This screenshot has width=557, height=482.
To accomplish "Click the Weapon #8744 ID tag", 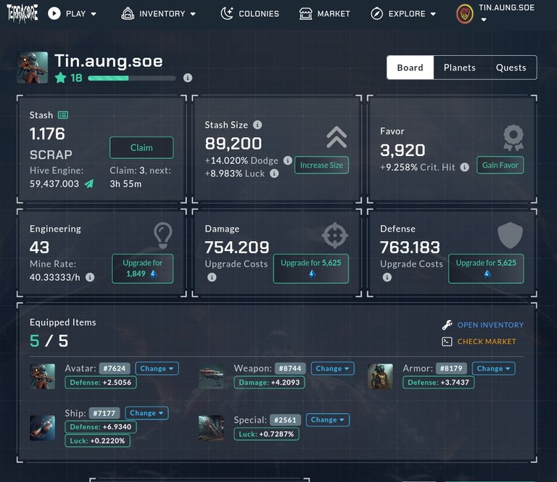I will 290,368.
